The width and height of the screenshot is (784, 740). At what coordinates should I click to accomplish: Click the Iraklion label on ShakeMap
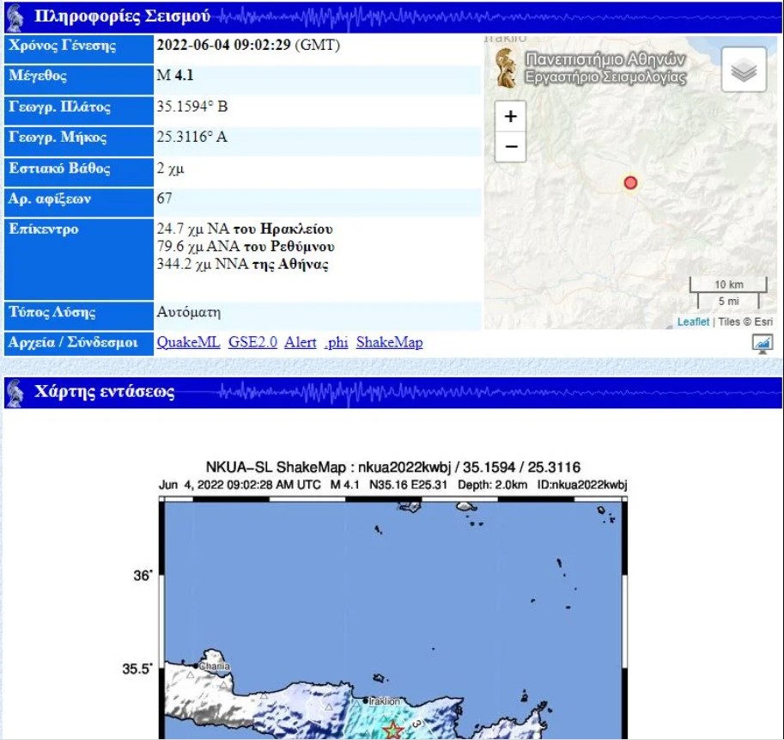click(x=384, y=700)
